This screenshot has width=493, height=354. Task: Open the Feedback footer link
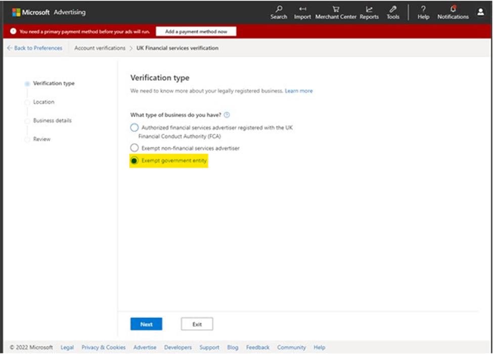click(257, 347)
